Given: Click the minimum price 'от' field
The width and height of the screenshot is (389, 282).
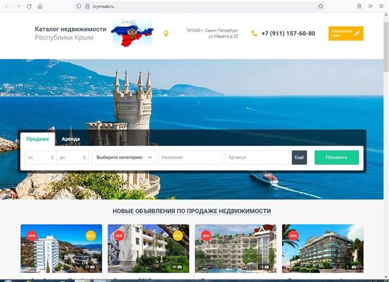Looking at the screenshot, I should [x=41, y=158].
